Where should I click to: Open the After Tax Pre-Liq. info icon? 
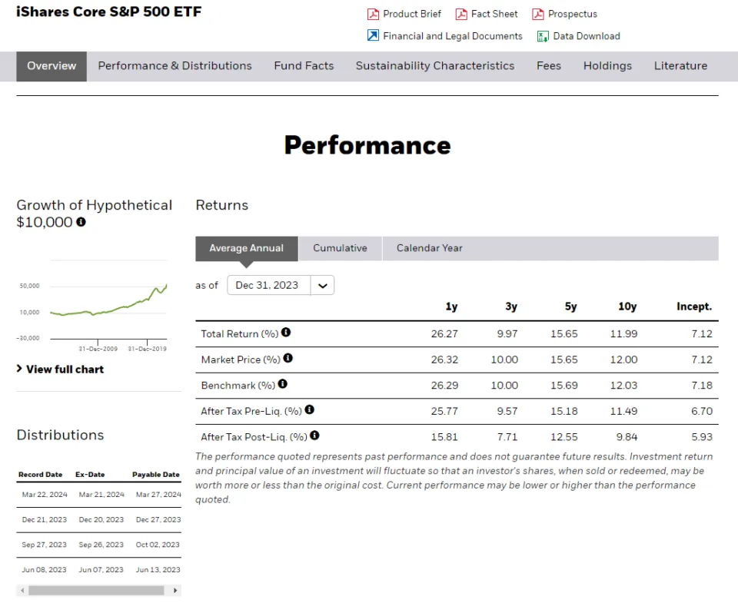coord(309,409)
